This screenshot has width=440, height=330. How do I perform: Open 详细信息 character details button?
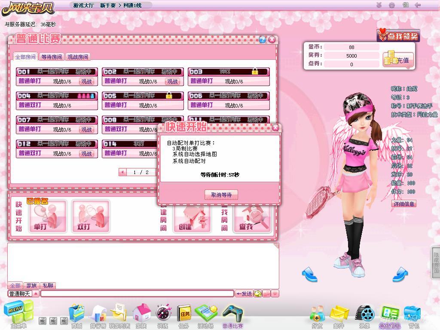coord(403,204)
